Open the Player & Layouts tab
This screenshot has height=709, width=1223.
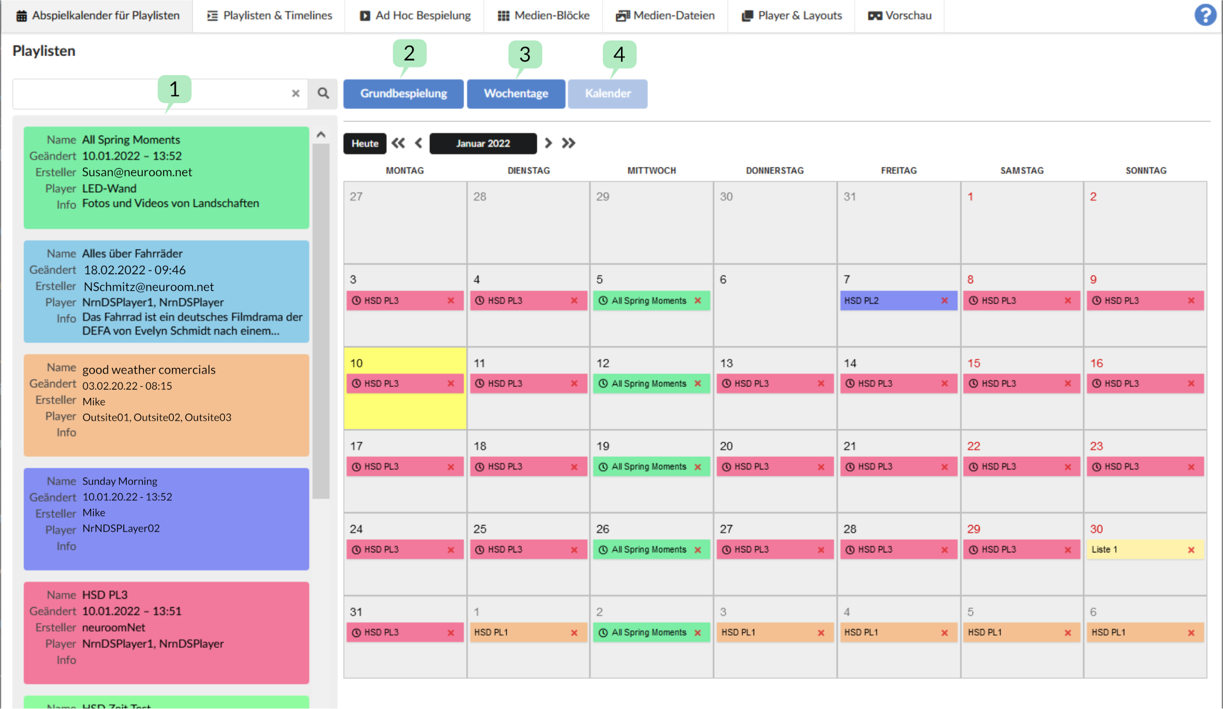click(x=790, y=15)
